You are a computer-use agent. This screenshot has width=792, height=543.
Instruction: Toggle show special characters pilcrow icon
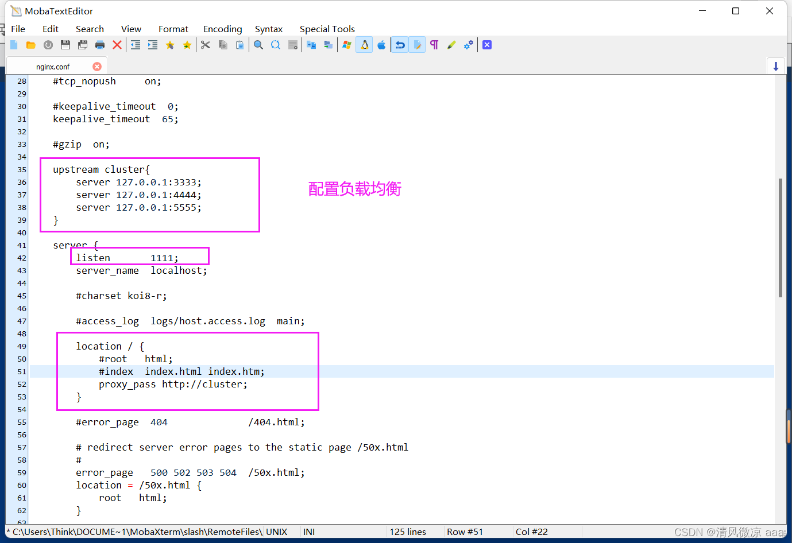pos(434,45)
